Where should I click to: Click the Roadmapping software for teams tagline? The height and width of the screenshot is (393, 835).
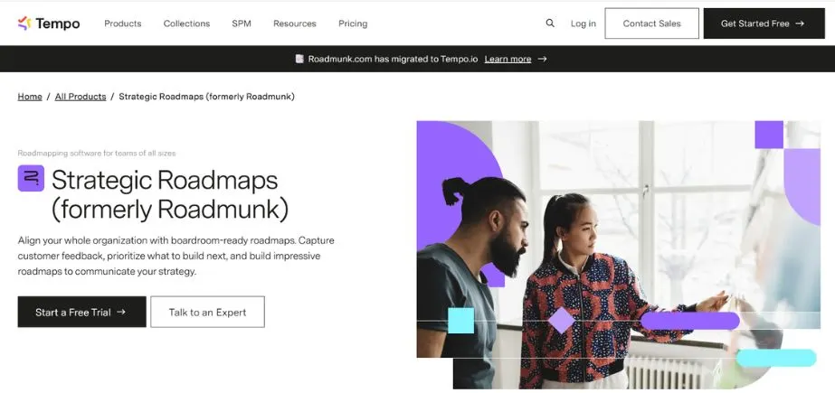(97, 154)
